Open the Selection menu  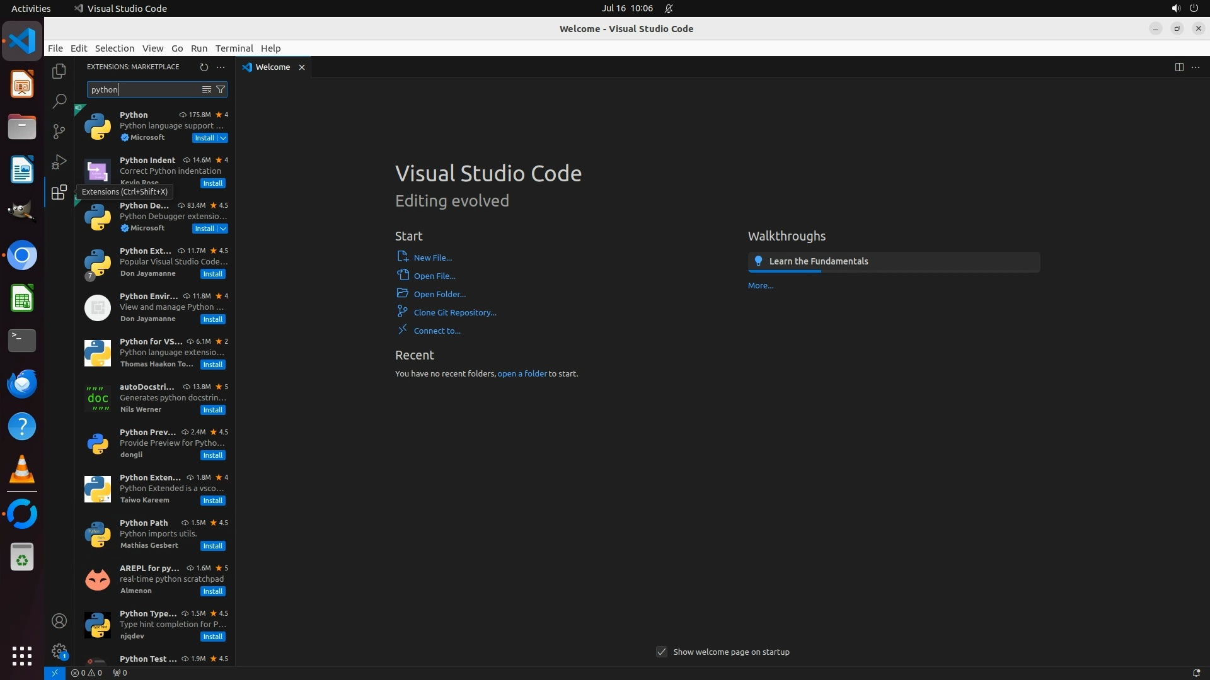(114, 48)
